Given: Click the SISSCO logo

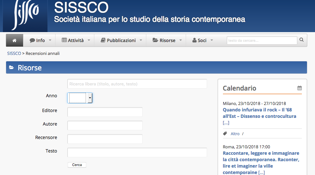Looking at the screenshot, I should coord(25,16).
